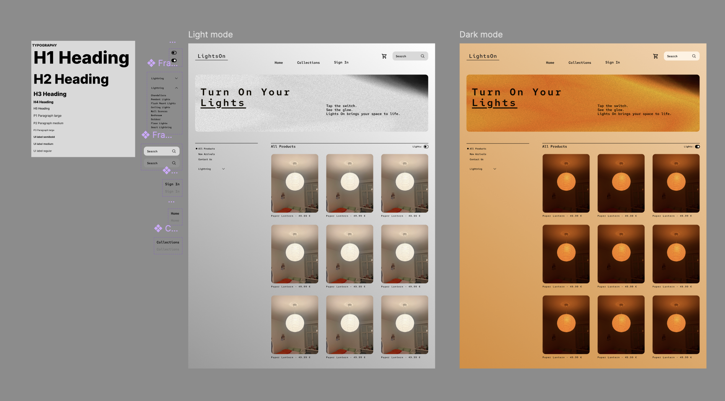This screenshot has height=401, width=725.
Task: Select the Dark mode frame title label
Action: 481,35
